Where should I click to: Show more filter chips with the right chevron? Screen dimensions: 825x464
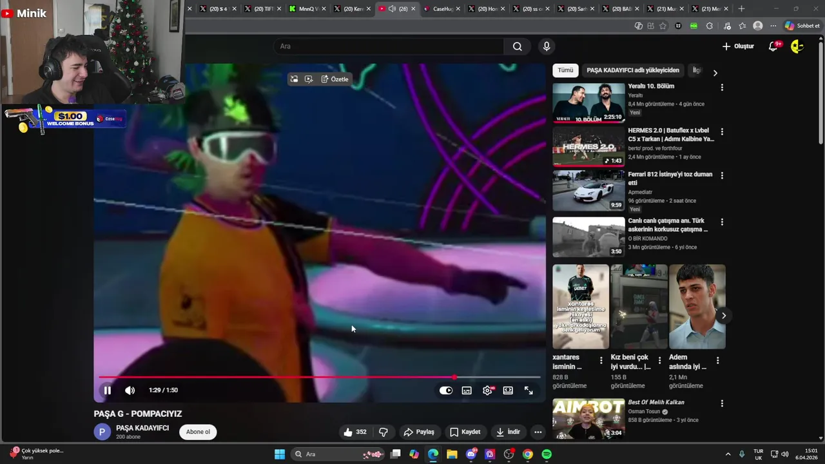(715, 73)
